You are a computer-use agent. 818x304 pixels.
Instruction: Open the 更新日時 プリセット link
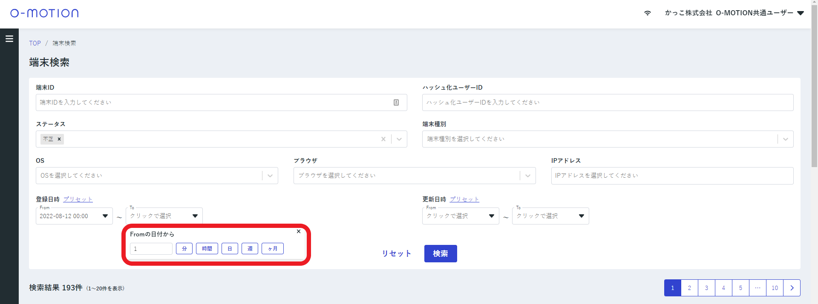click(464, 199)
